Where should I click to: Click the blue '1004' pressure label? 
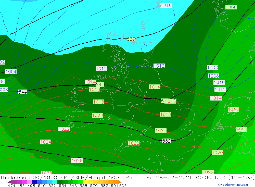point(11,72)
